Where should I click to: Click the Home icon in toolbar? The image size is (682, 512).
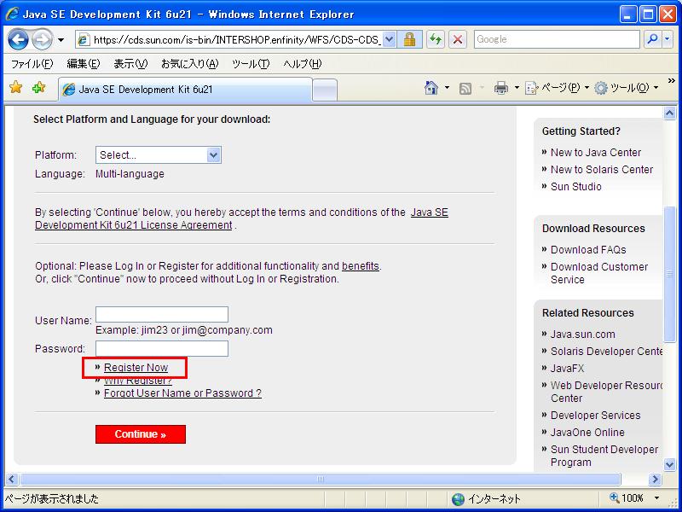pos(431,88)
